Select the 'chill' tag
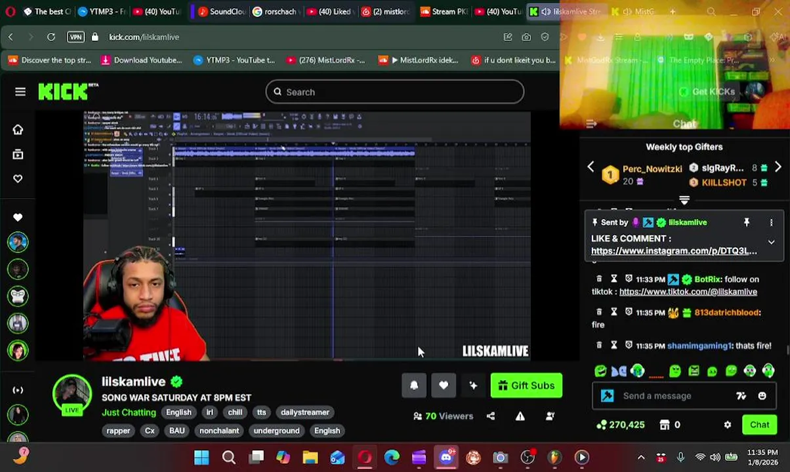 235,412
